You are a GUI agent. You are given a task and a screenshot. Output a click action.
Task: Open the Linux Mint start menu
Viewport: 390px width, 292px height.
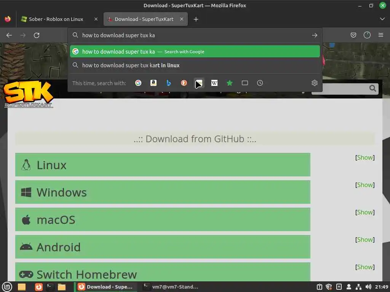point(7,287)
